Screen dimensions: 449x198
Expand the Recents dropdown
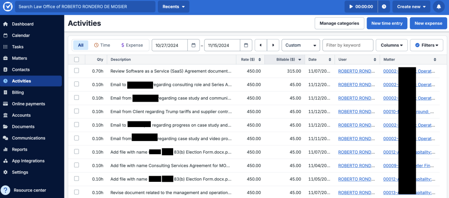174,7
